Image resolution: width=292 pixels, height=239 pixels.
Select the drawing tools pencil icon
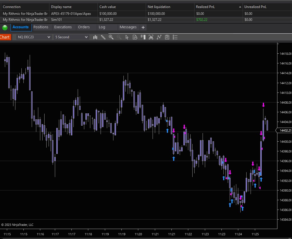pos(103,37)
